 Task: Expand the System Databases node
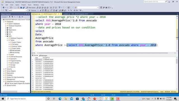coord(6,24)
